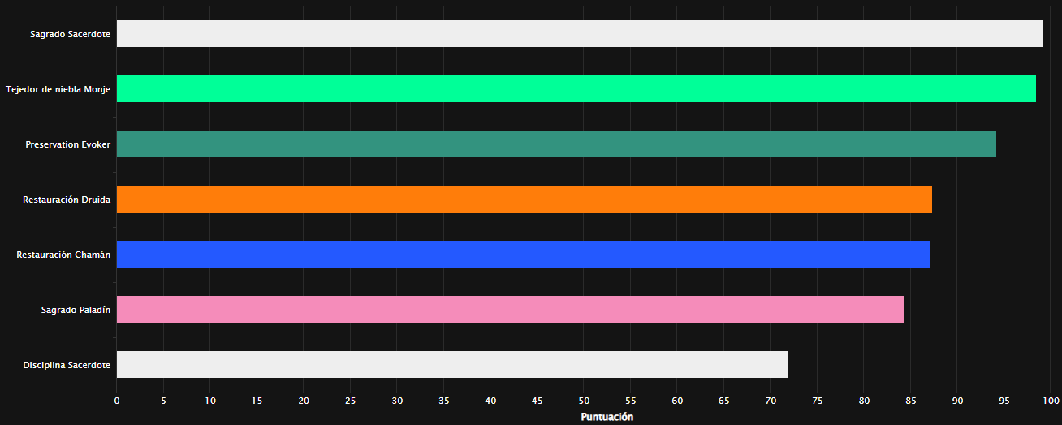
Task: Click the white Disciplina Sacerdote bar
Action: point(452,365)
